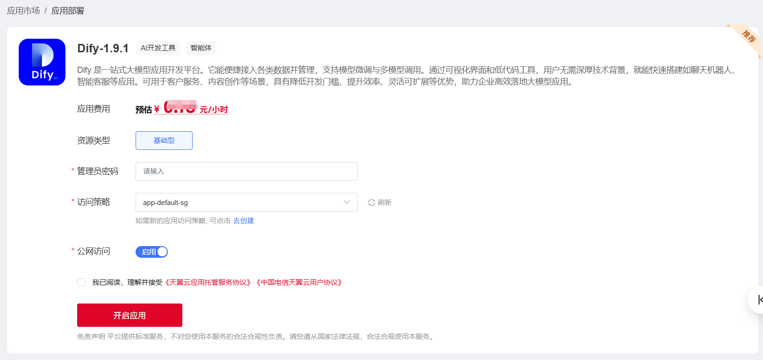Click the refresh icon beside access policy
This screenshot has width=763, height=360.
(x=371, y=203)
